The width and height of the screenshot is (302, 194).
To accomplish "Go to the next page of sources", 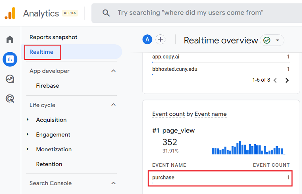I will click(287, 80).
